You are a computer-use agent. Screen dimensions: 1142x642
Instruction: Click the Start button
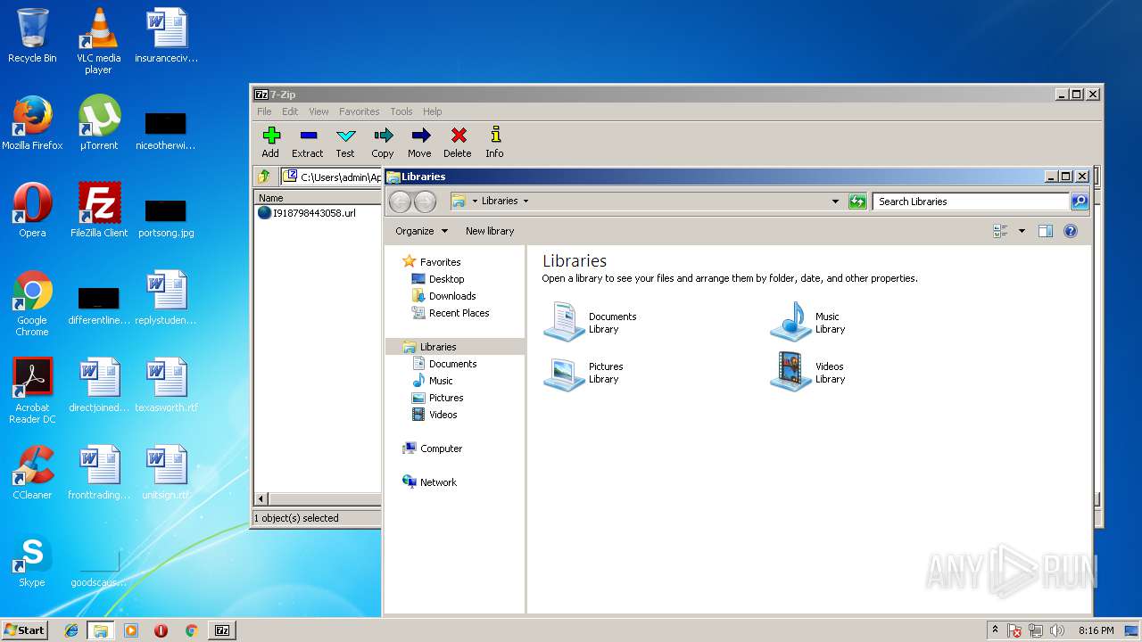tap(24, 630)
